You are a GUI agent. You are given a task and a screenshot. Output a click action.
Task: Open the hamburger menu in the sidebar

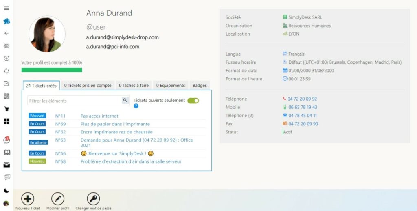coord(7,8)
